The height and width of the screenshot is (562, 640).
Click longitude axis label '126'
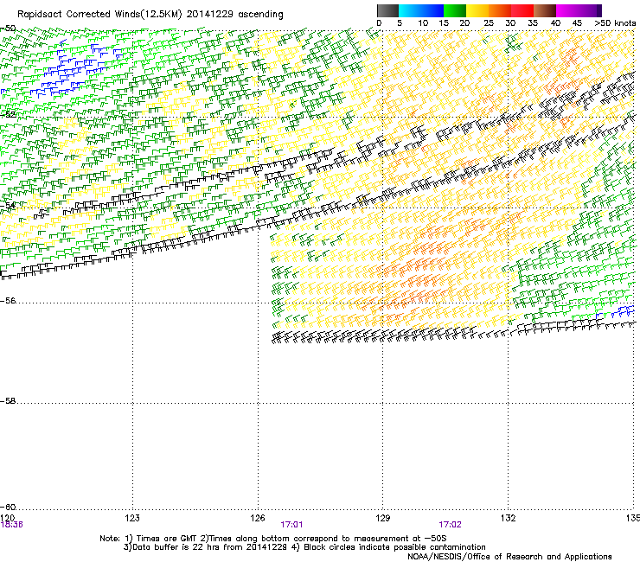258,518
